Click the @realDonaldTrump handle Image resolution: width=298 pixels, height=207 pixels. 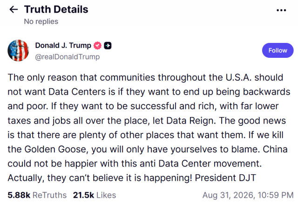pyautogui.click(x=68, y=57)
